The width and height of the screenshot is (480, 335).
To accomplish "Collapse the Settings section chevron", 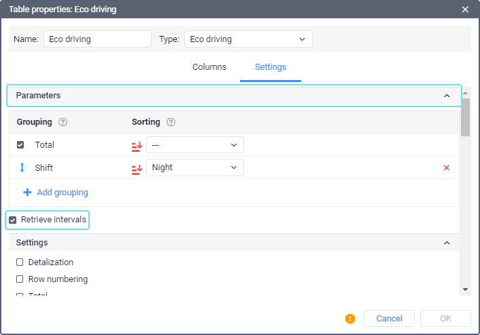I will [x=447, y=243].
